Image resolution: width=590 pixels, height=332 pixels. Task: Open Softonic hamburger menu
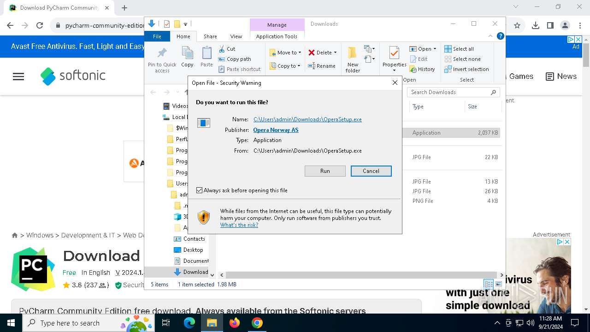(18, 77)
